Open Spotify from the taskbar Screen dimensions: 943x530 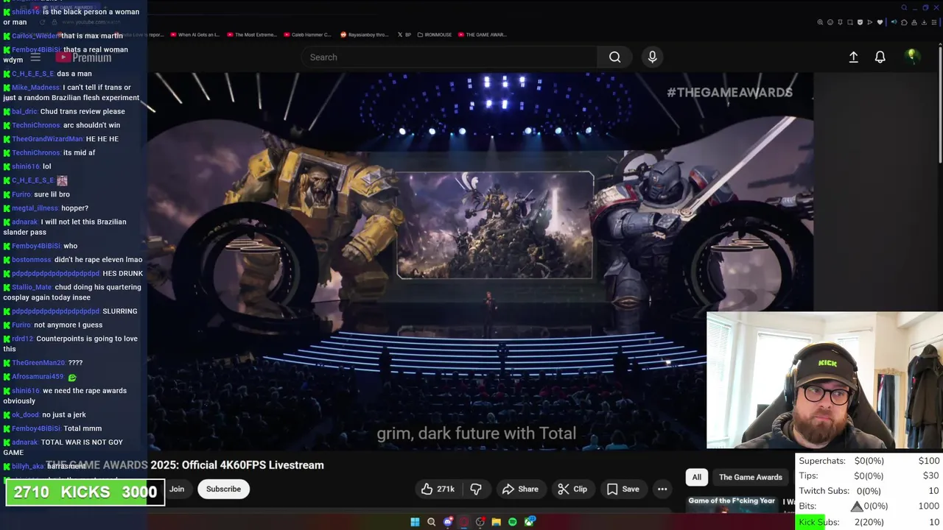pos(513,522)
